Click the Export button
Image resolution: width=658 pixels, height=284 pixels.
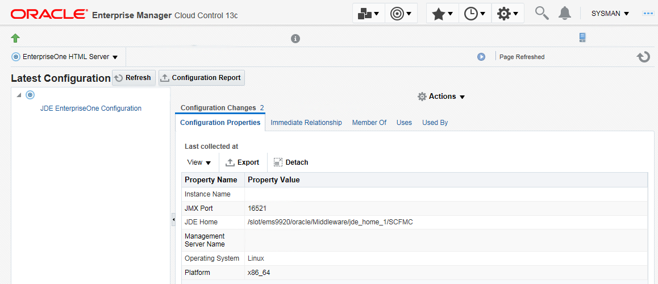click(x=243, y=162)
